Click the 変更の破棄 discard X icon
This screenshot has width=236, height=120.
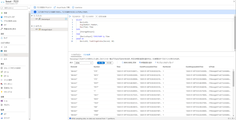(96, 17)
